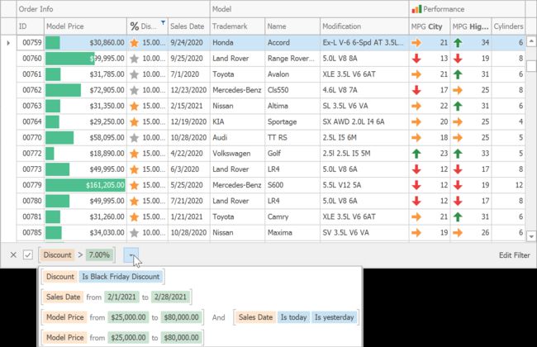The height and width of the screenshot is (347, 537).
Task: Click the red MPG City arrow in row 00760
Action: 416,59
